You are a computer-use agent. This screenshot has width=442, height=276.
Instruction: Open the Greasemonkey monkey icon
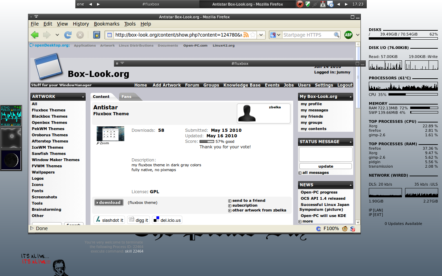345,228
